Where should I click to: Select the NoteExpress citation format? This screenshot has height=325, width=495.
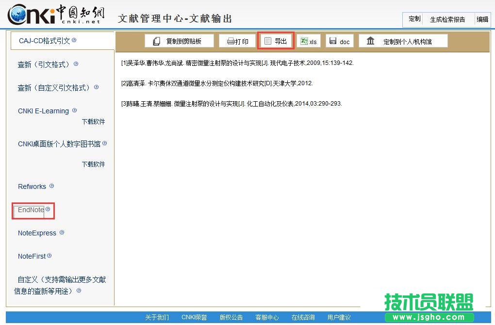(37, 233)
